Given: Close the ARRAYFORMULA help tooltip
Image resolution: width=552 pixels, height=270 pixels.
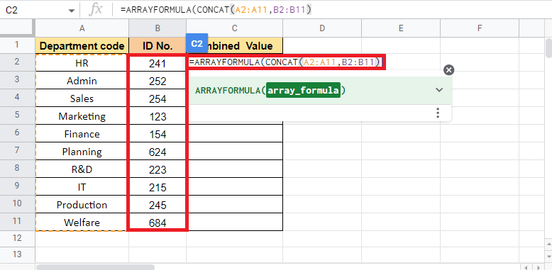Looking at the screenshot, I should [x=448, y=70].
